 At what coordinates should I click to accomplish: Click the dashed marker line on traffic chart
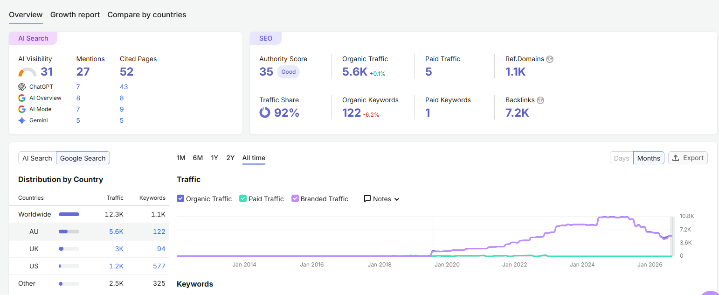click(433, 237)
